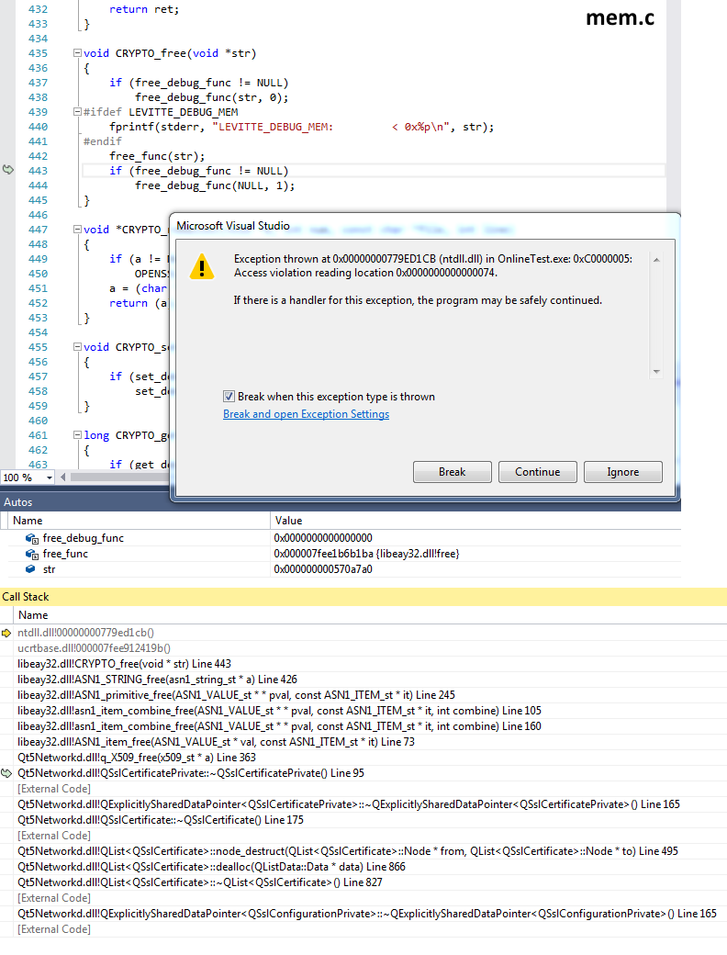727x955 pixels.
Task: Click the return-frame arrow icon at line 443
Action: (8, 170)
